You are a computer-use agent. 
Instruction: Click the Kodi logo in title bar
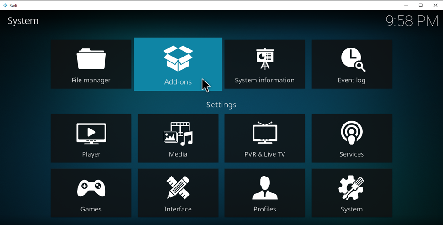pyautogui.click(x=5, y=5)
